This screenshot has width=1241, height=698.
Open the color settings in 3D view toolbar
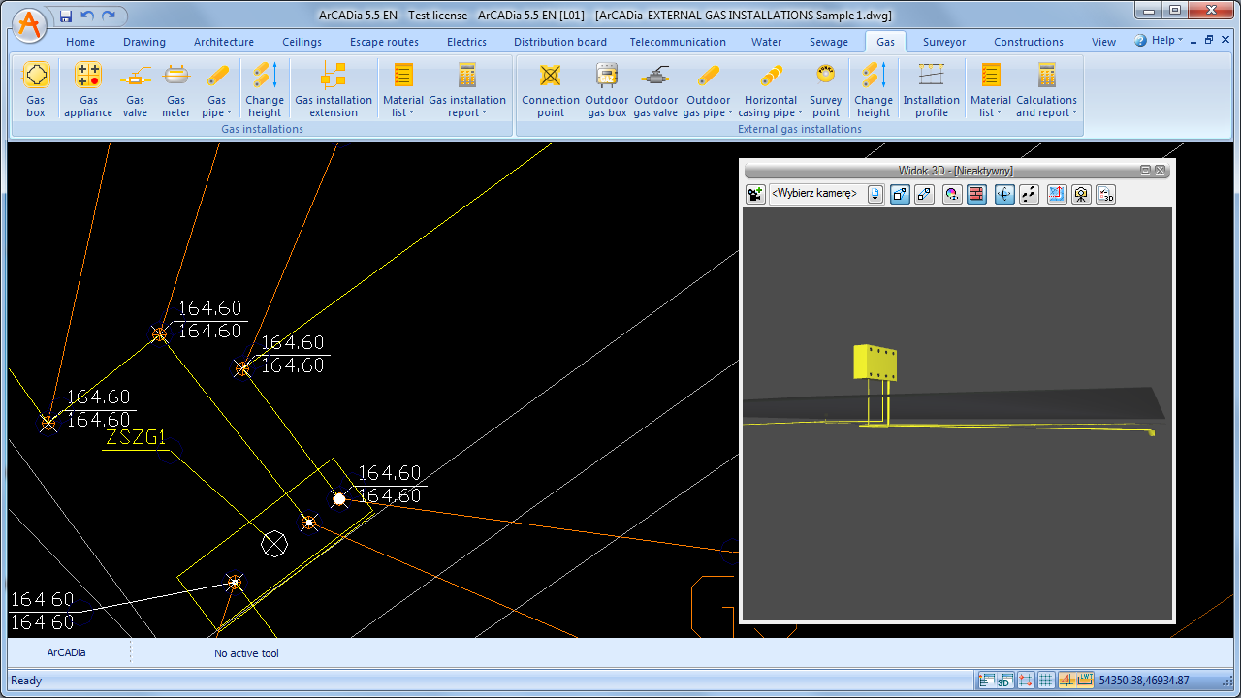pyautogui.click(x=952, y=194)
